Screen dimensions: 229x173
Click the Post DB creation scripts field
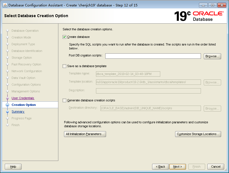point(153,56)
